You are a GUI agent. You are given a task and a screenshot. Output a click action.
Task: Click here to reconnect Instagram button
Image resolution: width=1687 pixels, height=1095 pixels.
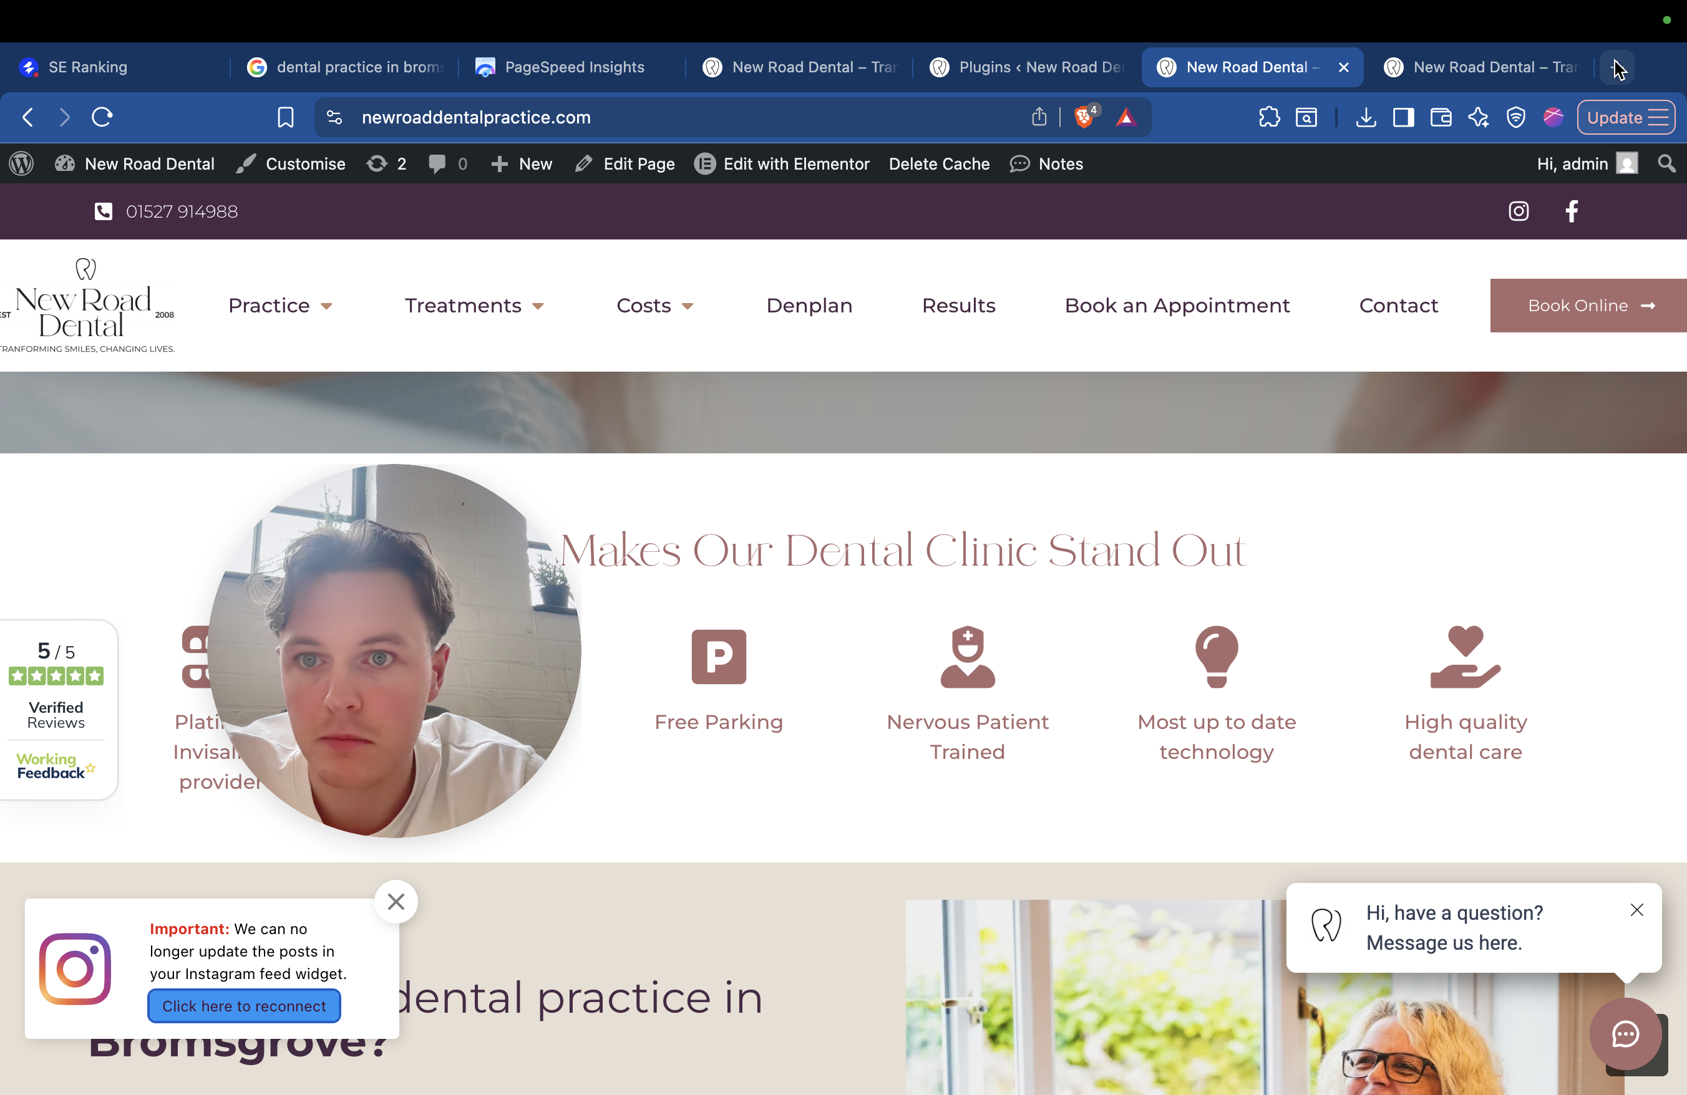[244, 1006]
